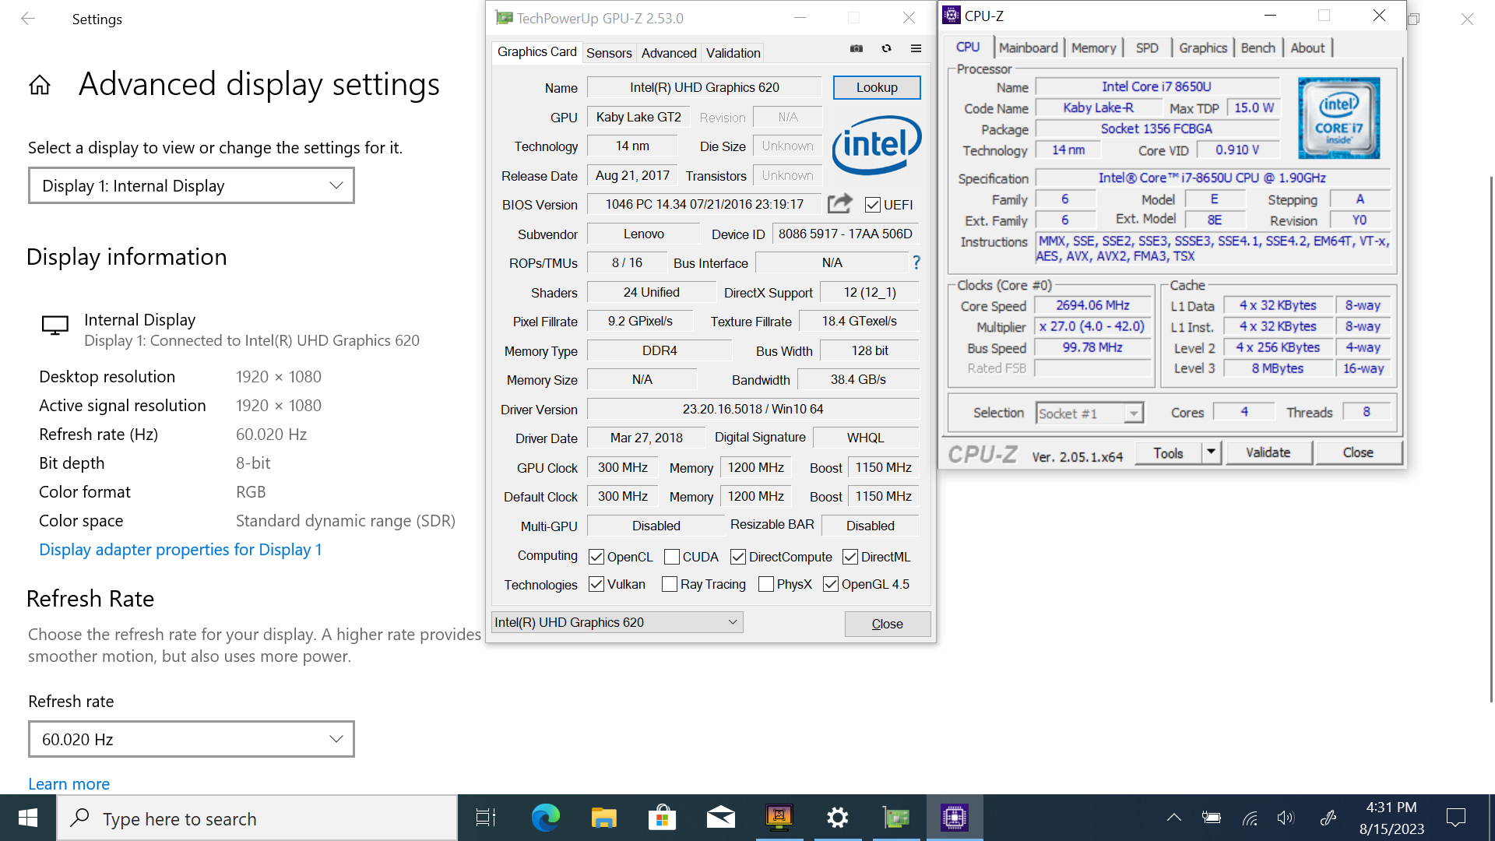Toggle the UEFI checkbox
The width and height of the screenshot is (1495, 841).
tap(873, 205)
